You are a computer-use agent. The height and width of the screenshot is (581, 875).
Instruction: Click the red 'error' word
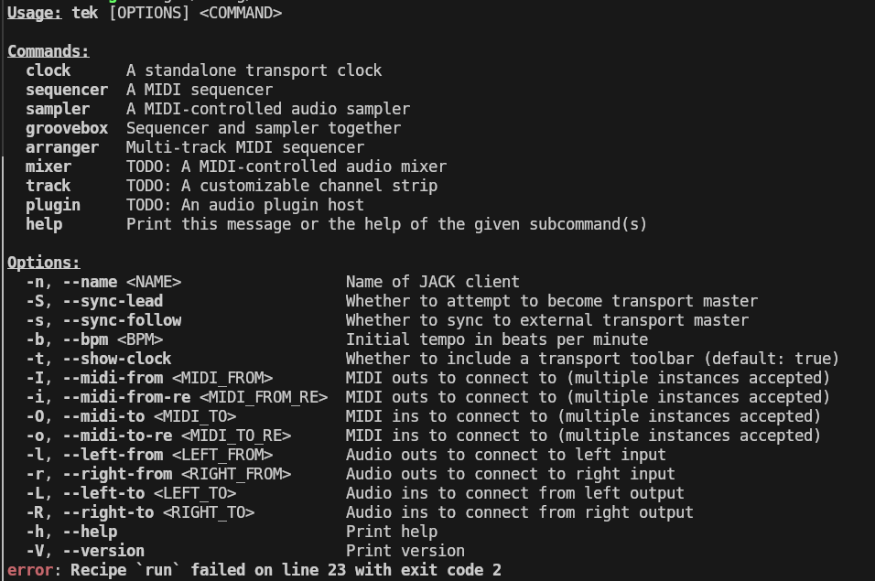point(30,570)
